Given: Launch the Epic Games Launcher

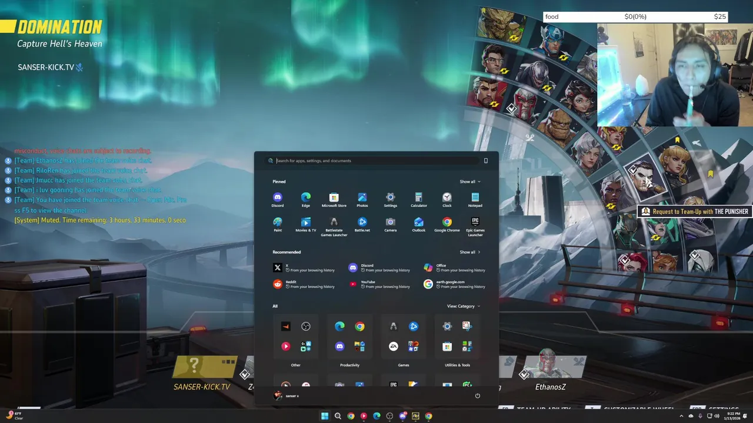Looking at the screenshot, I should [475, 226].
